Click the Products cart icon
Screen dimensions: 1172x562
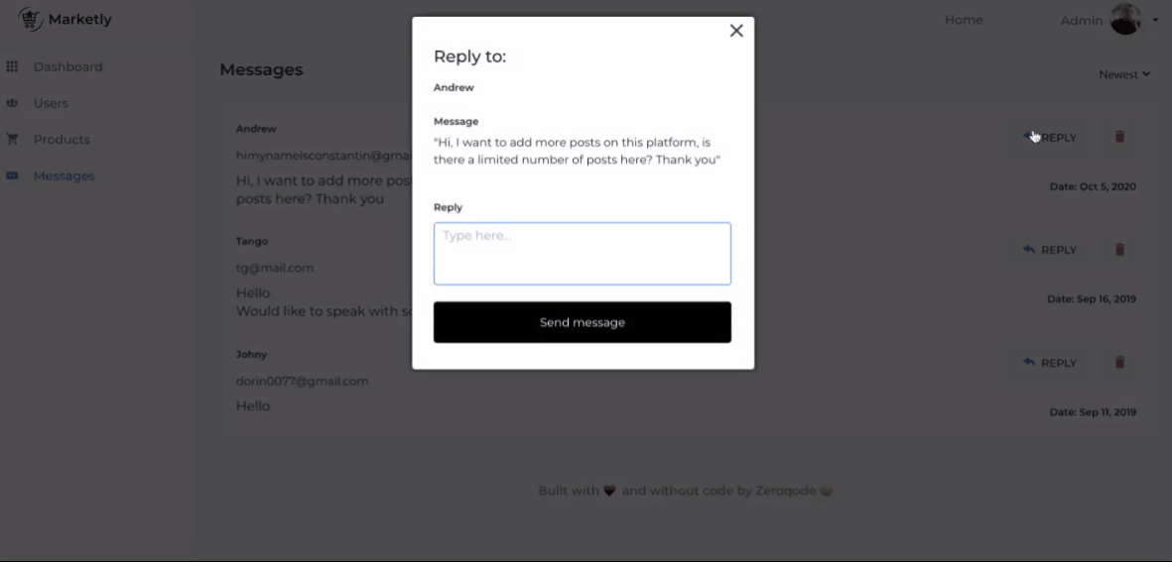pos(13,140)
